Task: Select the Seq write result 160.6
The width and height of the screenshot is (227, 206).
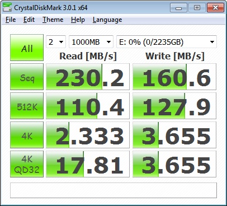Action: (x=174, y=77)
